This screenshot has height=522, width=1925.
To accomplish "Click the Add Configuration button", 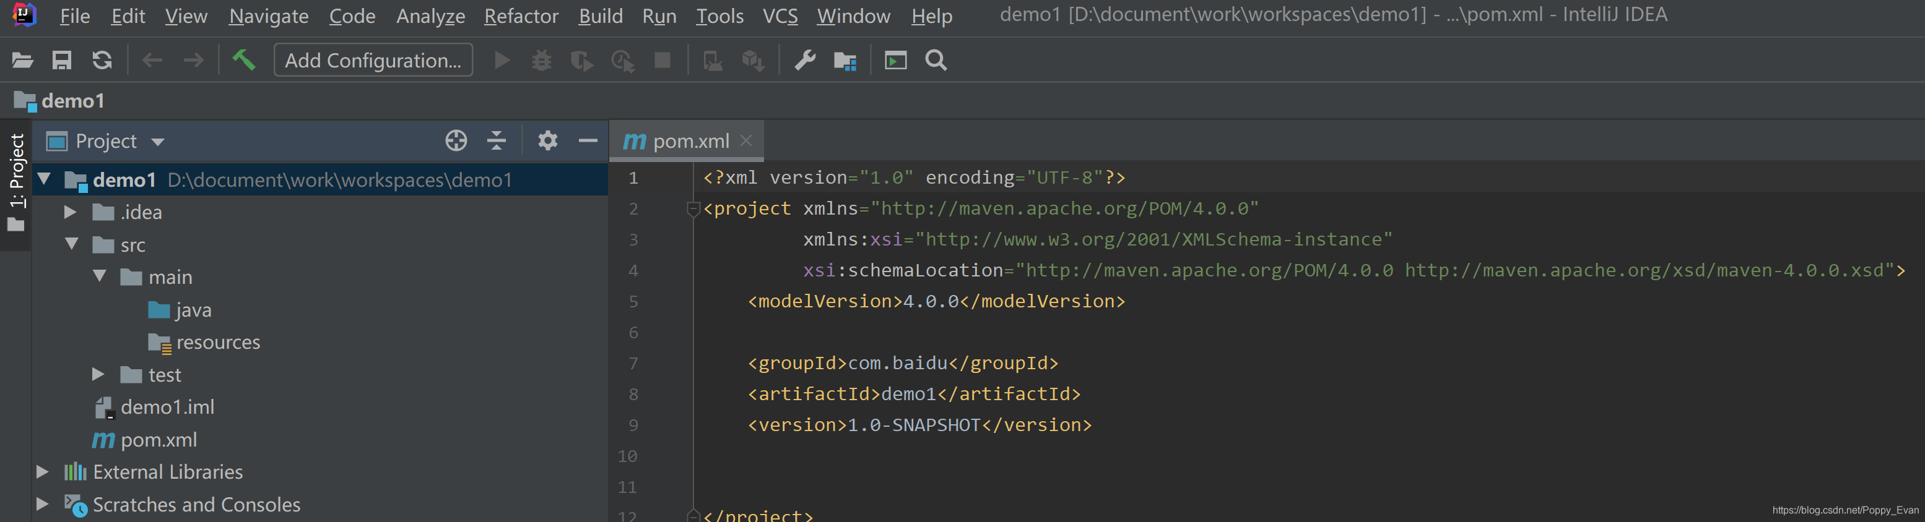I will [373, 60].
